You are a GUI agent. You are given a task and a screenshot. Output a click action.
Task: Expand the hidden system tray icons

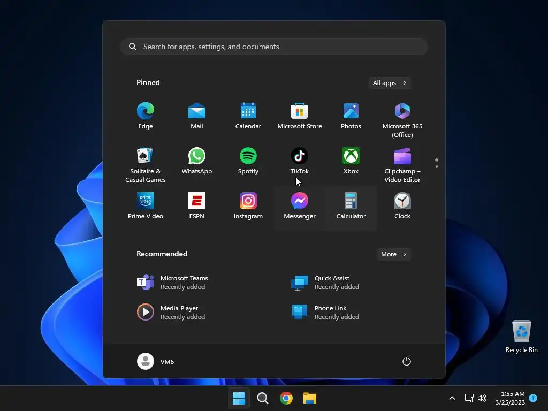[x=452, y=398]
